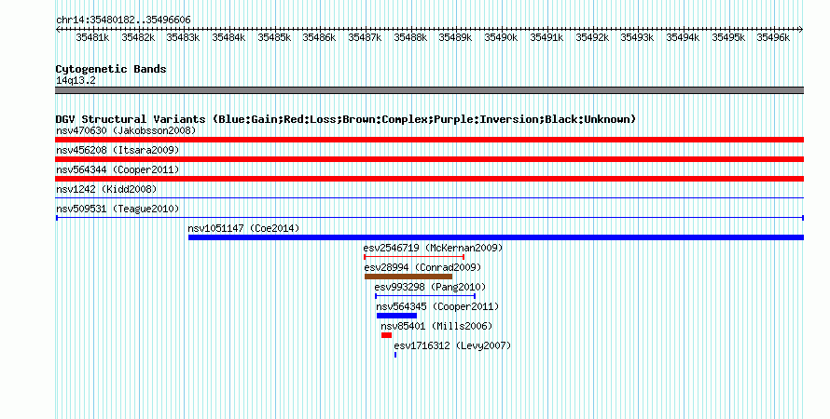Select the red nsv470630 loss bar
The height and width of the screenshot is (419, 830).
pyautogui.click(x=429, y=140)
